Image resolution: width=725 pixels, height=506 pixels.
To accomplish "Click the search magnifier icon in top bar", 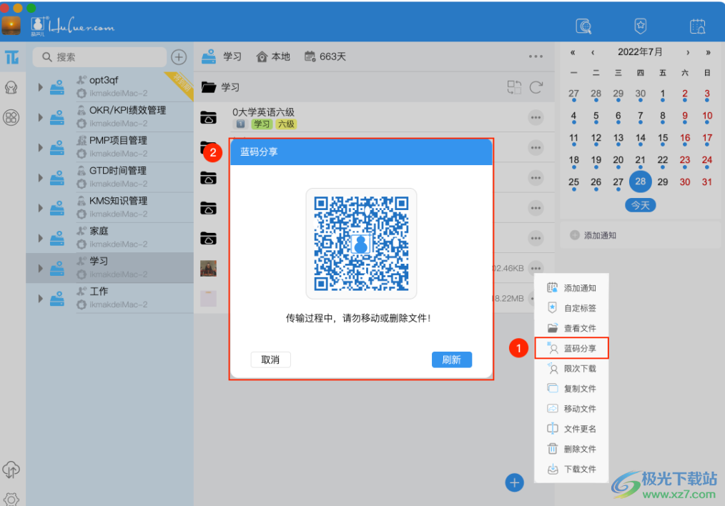I will click(584, 26).
